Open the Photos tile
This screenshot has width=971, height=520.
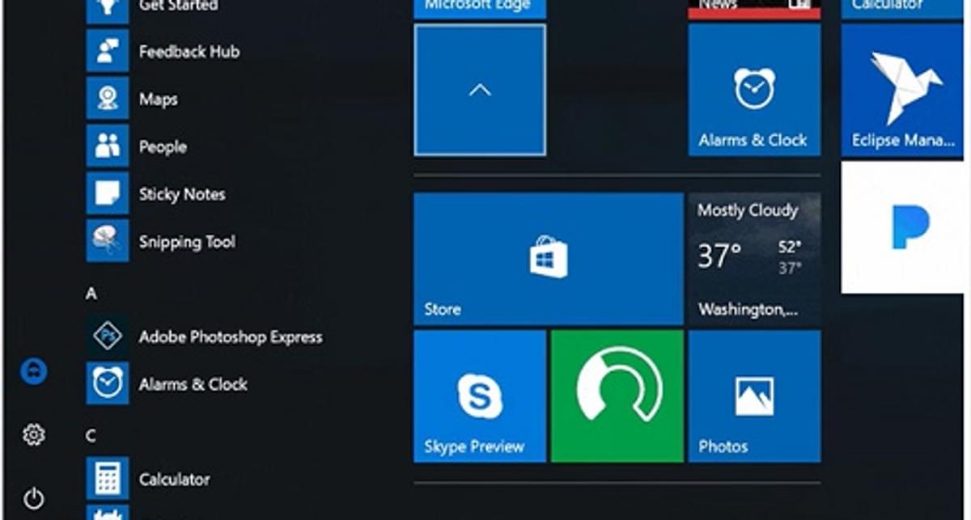pyautogui.click(x=754, y=396)
